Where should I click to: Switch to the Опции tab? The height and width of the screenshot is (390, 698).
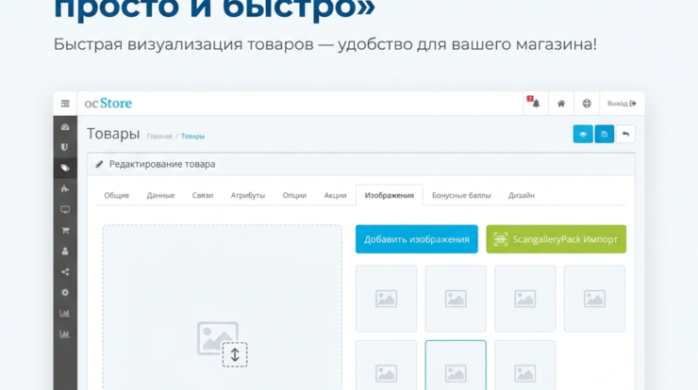click(294, 195)
